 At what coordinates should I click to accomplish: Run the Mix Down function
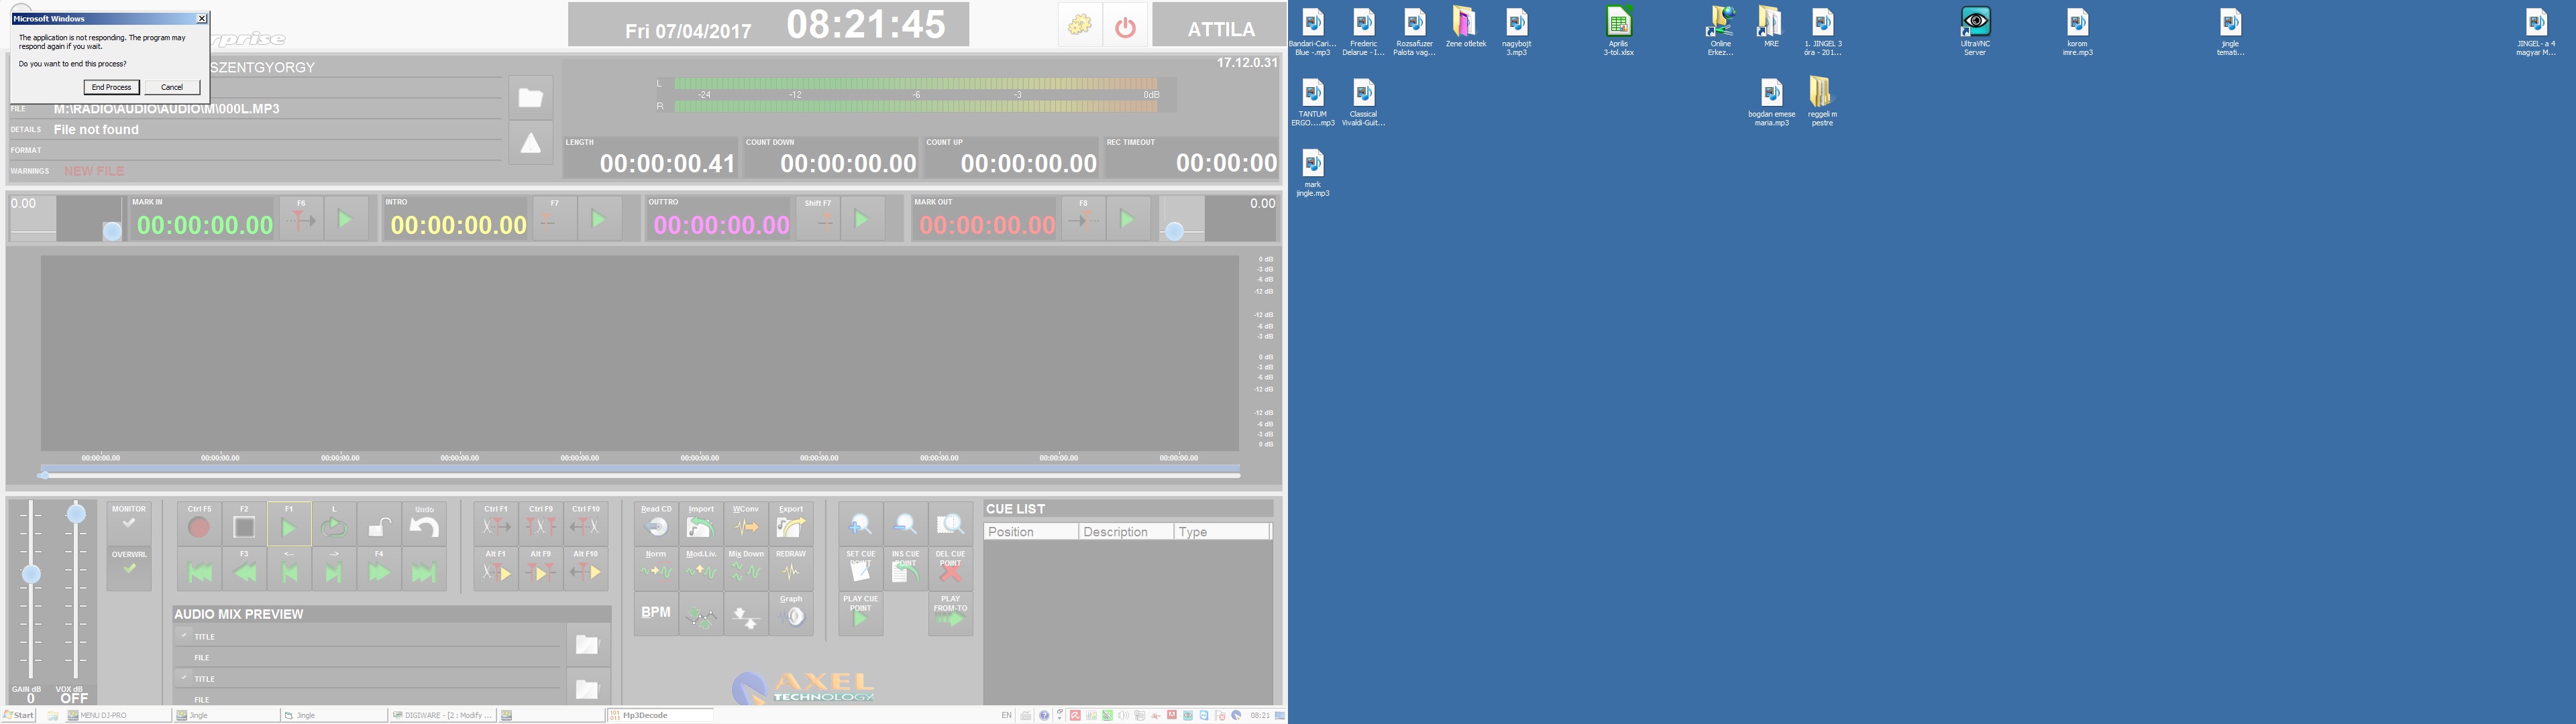coord(746,571)
